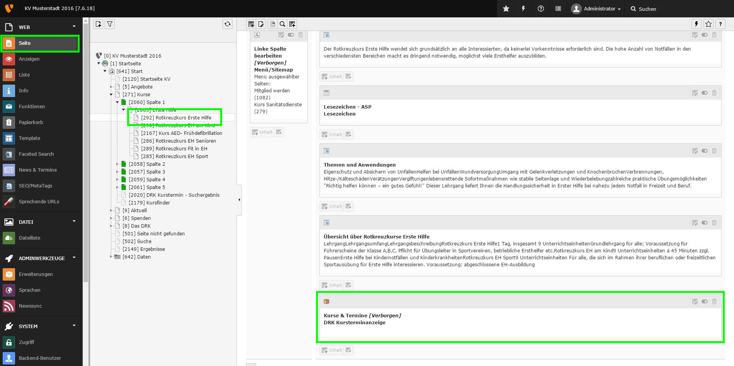Delete the Themen und Anwendungen element
Viewport: 734px width, 366px height.
[x=714, y=151]
